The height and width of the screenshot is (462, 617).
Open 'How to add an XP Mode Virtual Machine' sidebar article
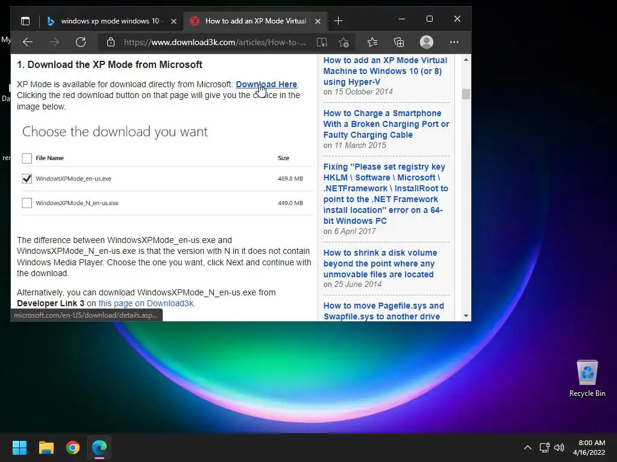click(385, 71)
